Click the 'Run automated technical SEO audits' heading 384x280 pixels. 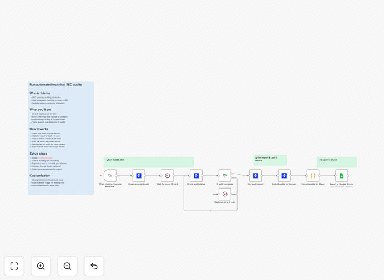point(55,85)
